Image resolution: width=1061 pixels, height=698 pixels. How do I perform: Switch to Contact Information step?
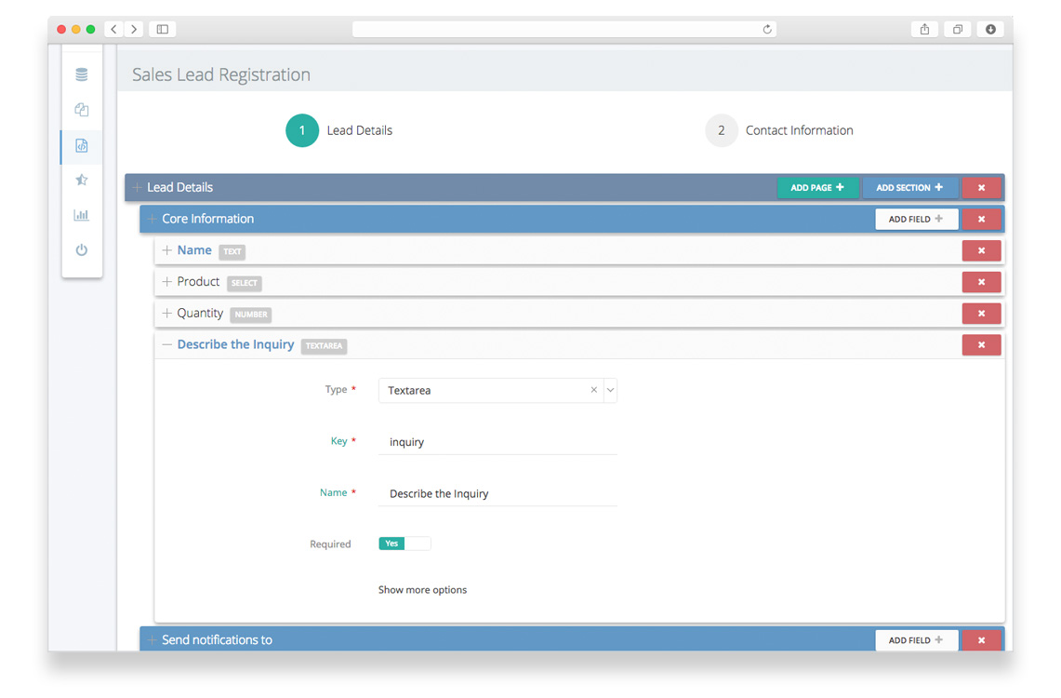point(722,131)
